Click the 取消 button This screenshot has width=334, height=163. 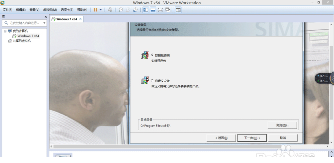283,138
